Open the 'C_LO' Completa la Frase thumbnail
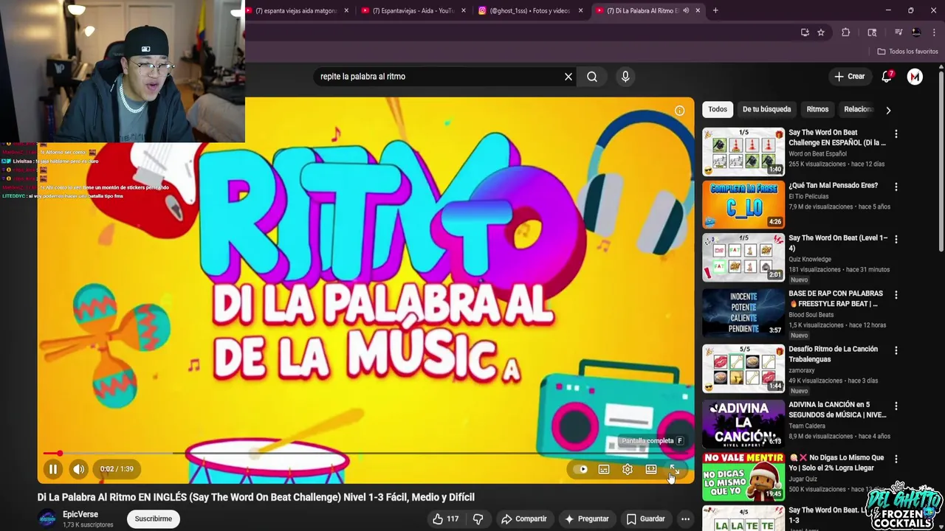The height and width of the screenshot is (531, 945). 743,204
